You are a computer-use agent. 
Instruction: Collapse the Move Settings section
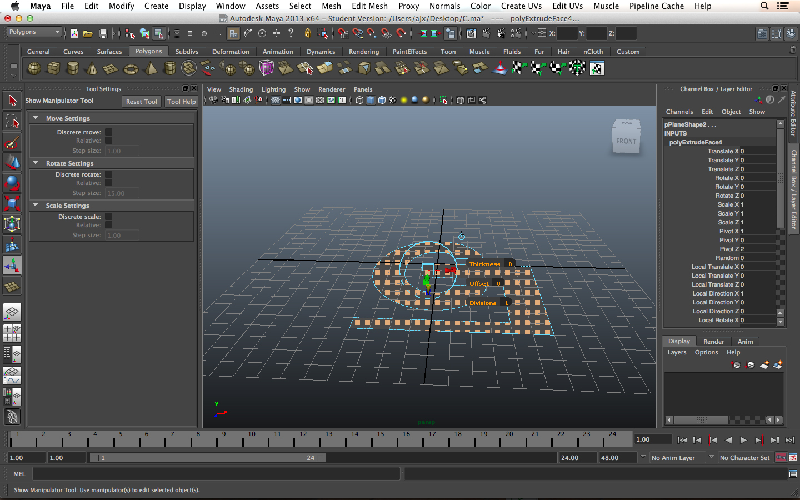[36, 118]
